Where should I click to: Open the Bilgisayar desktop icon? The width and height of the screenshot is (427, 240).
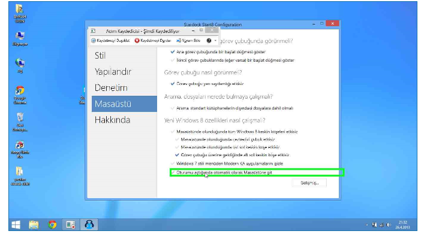[x=20, y=38]
